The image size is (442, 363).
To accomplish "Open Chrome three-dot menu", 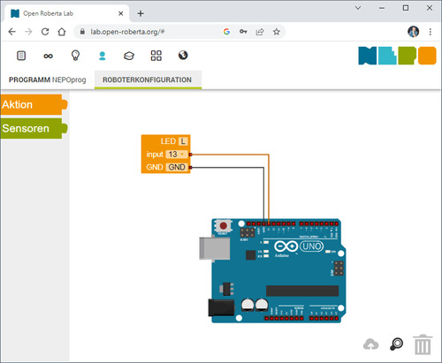I will [x=431, y=32].
